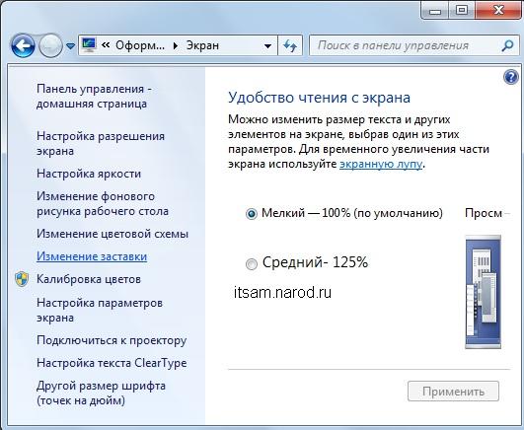Open Изменение фонового рисунка рабочего стола
Screen dimensions: 524x430
[103, 204]
